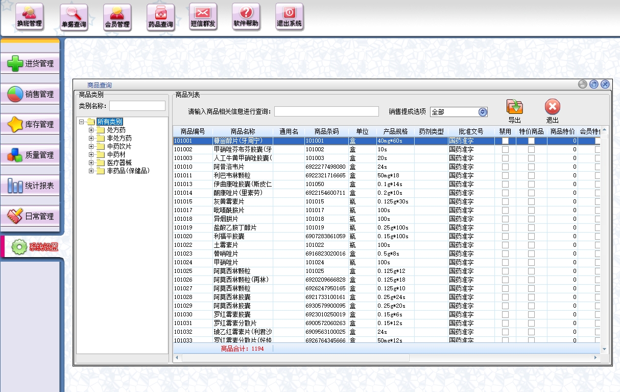Click the 导出 export icon
620x392 pixels.
tap(514, 107)
